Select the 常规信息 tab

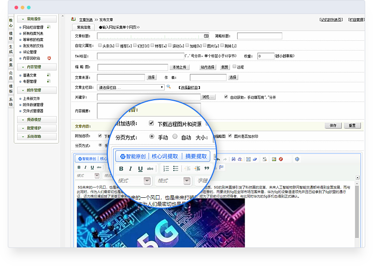pos(83,27)
